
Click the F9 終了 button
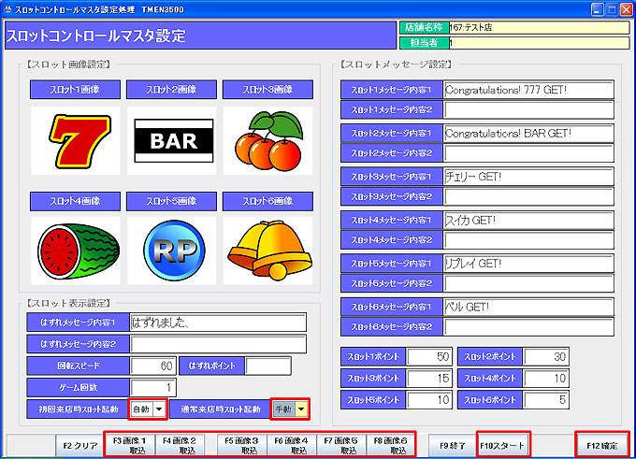point(453,446)
